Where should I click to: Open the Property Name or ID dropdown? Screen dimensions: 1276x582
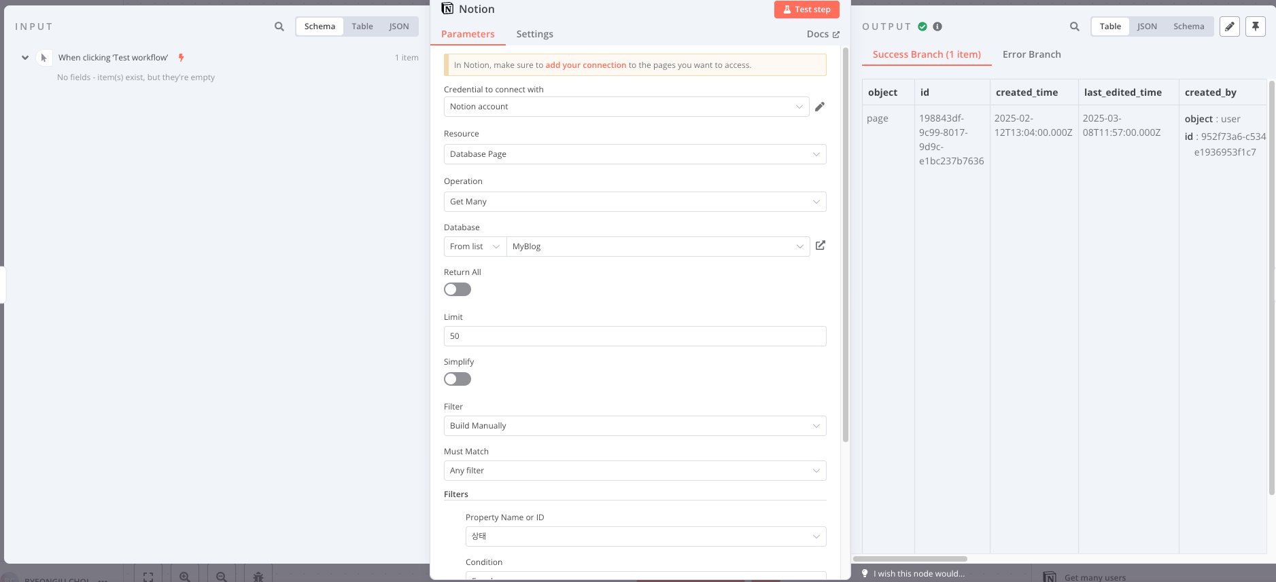tap(646, 536)
